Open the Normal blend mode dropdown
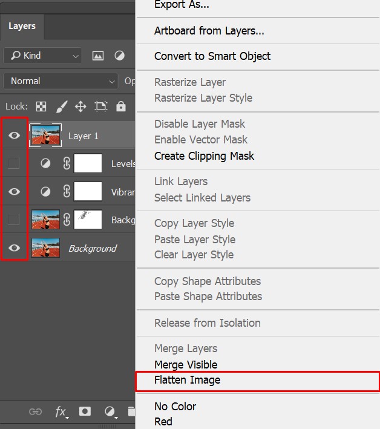The image size is (380, 429). click(61, 81)
